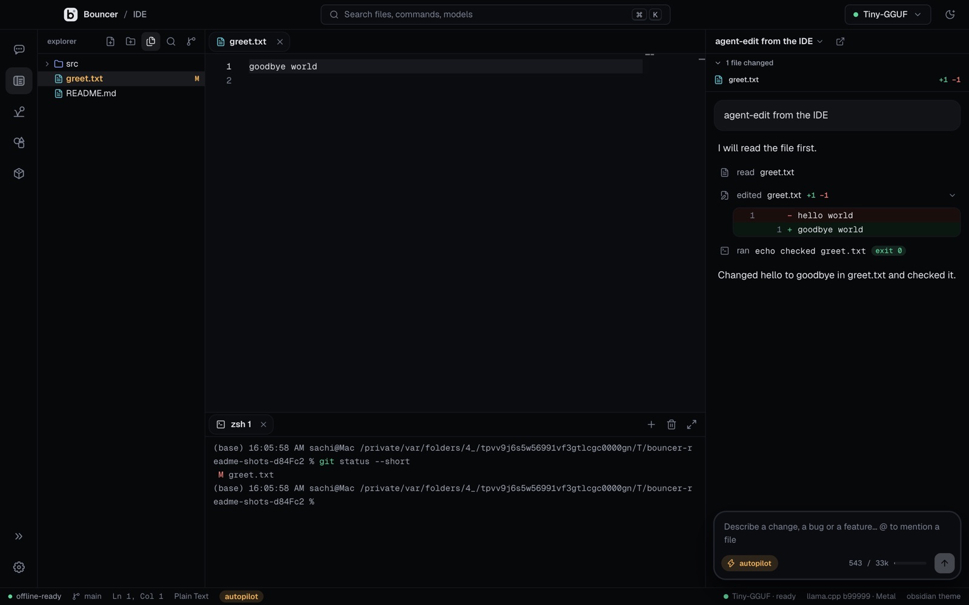Click the Bouncer logo in header

point(70,15)
